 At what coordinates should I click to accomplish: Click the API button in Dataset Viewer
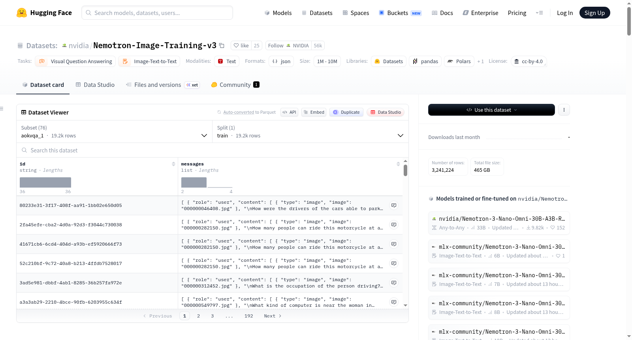pos(289,112)
